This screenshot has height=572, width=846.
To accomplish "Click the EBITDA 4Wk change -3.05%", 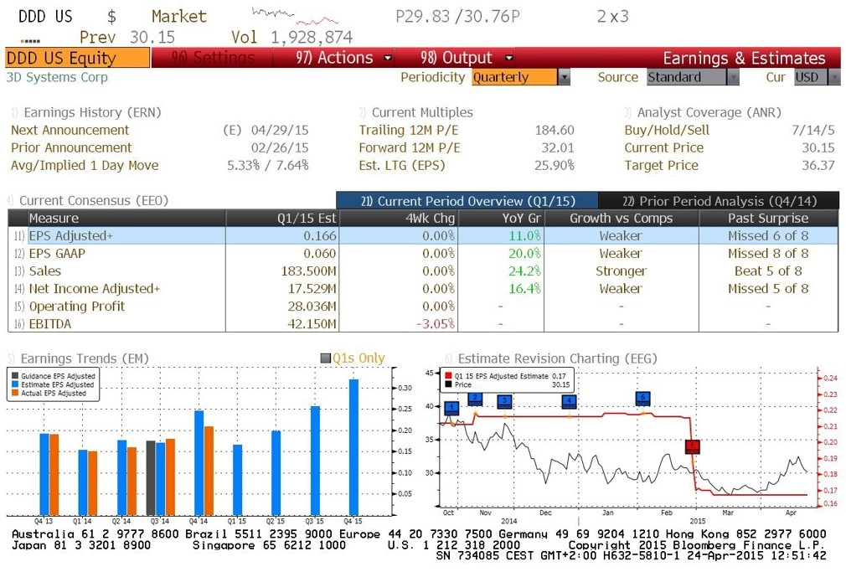I will click(436, 324).
